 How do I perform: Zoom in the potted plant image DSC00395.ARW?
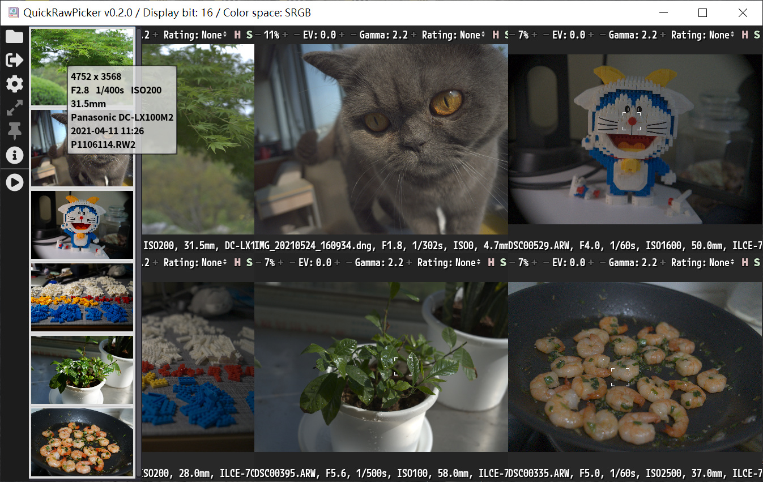click(x=280, y=263)
